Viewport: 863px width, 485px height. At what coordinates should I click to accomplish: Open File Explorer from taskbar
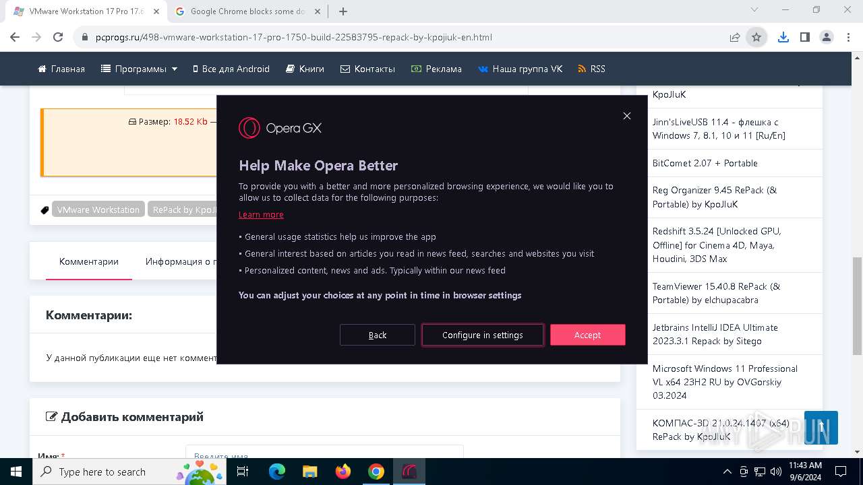[x=309, y=472]
